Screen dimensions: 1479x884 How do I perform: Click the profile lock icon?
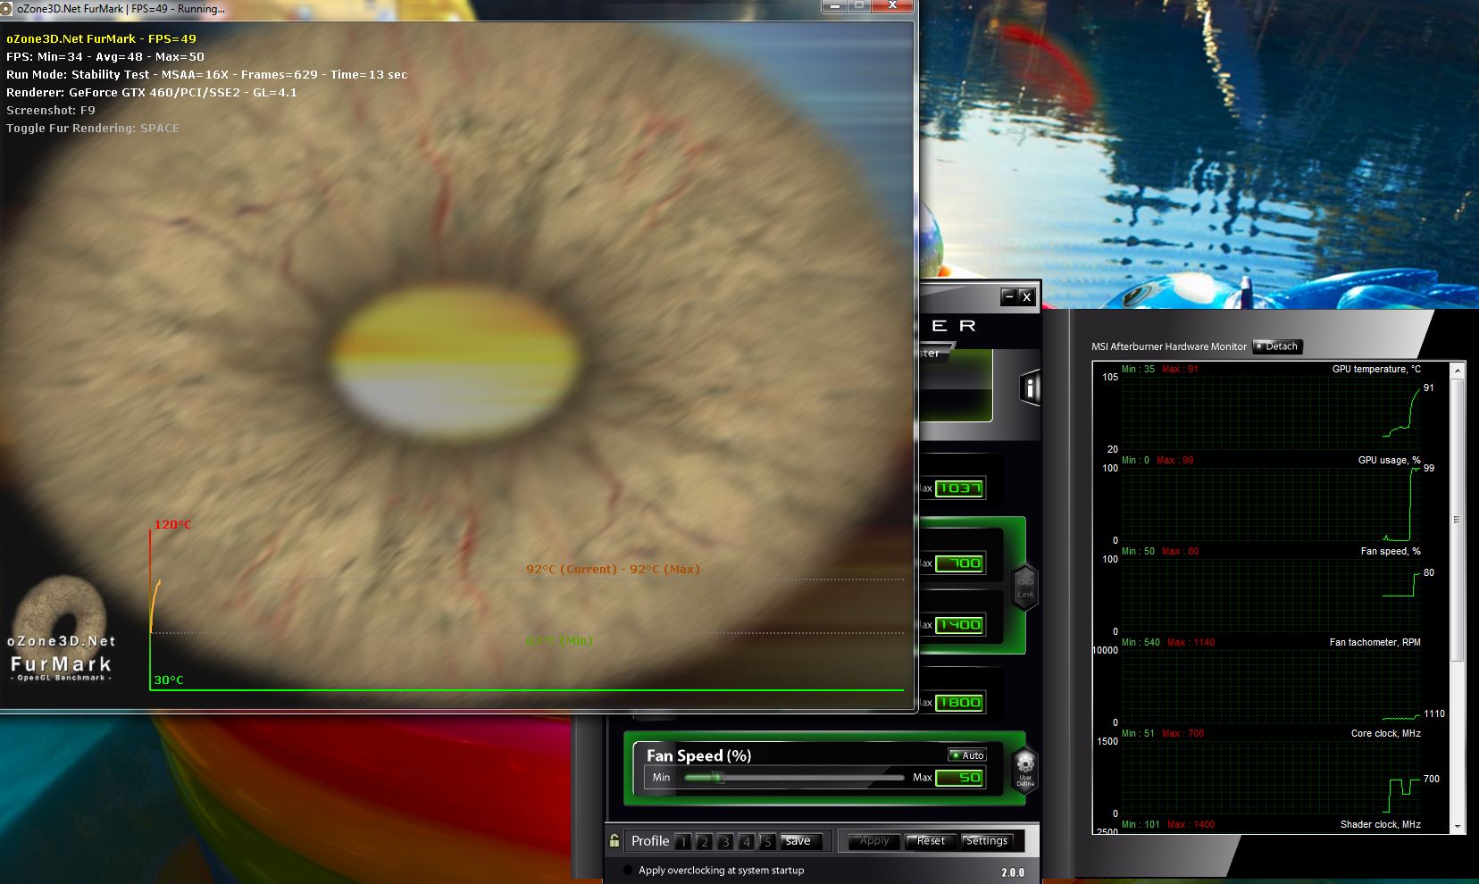pos(614,840)
